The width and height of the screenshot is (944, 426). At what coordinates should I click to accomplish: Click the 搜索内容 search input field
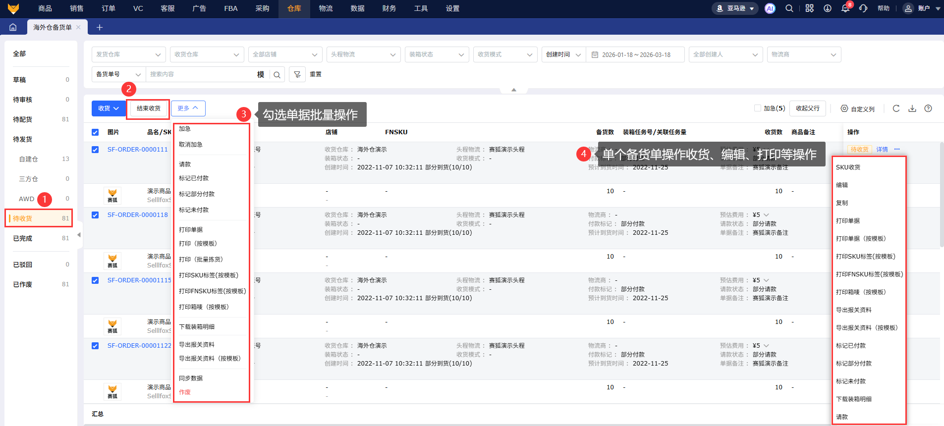201,74
